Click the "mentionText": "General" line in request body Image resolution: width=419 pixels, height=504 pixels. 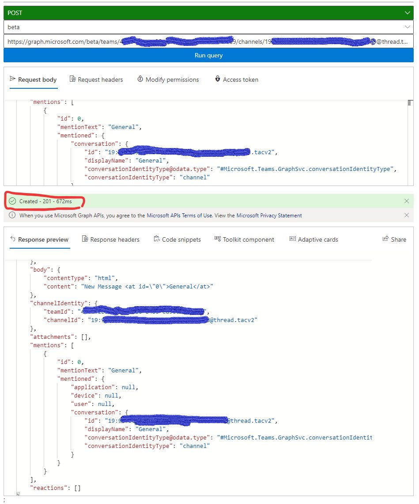(99, 127)
